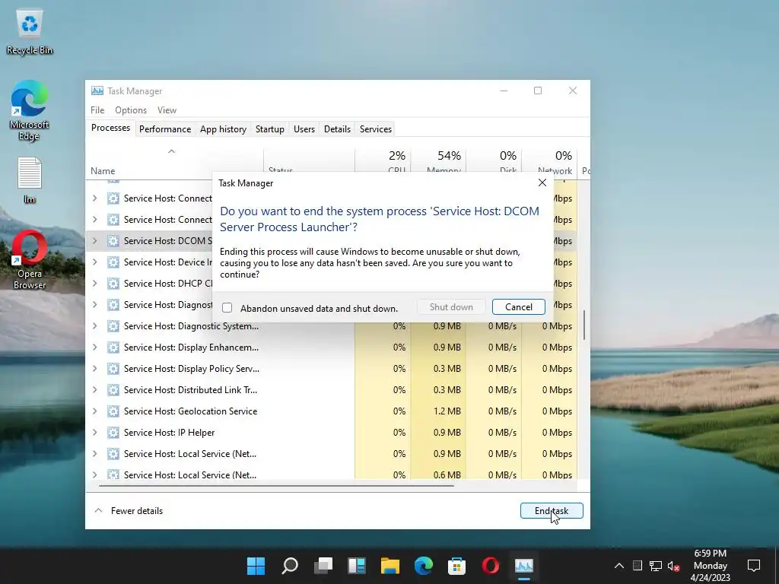The image size is (779, 584).
Task: Open the View menu
Action: tap(167, 110)
